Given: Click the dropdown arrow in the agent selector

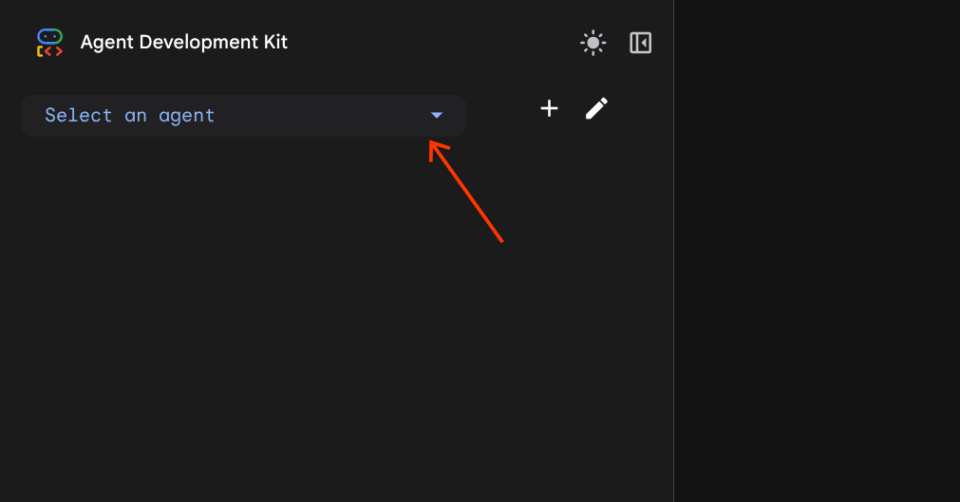Looking at the screenshot, I should [x=437, y=116].
